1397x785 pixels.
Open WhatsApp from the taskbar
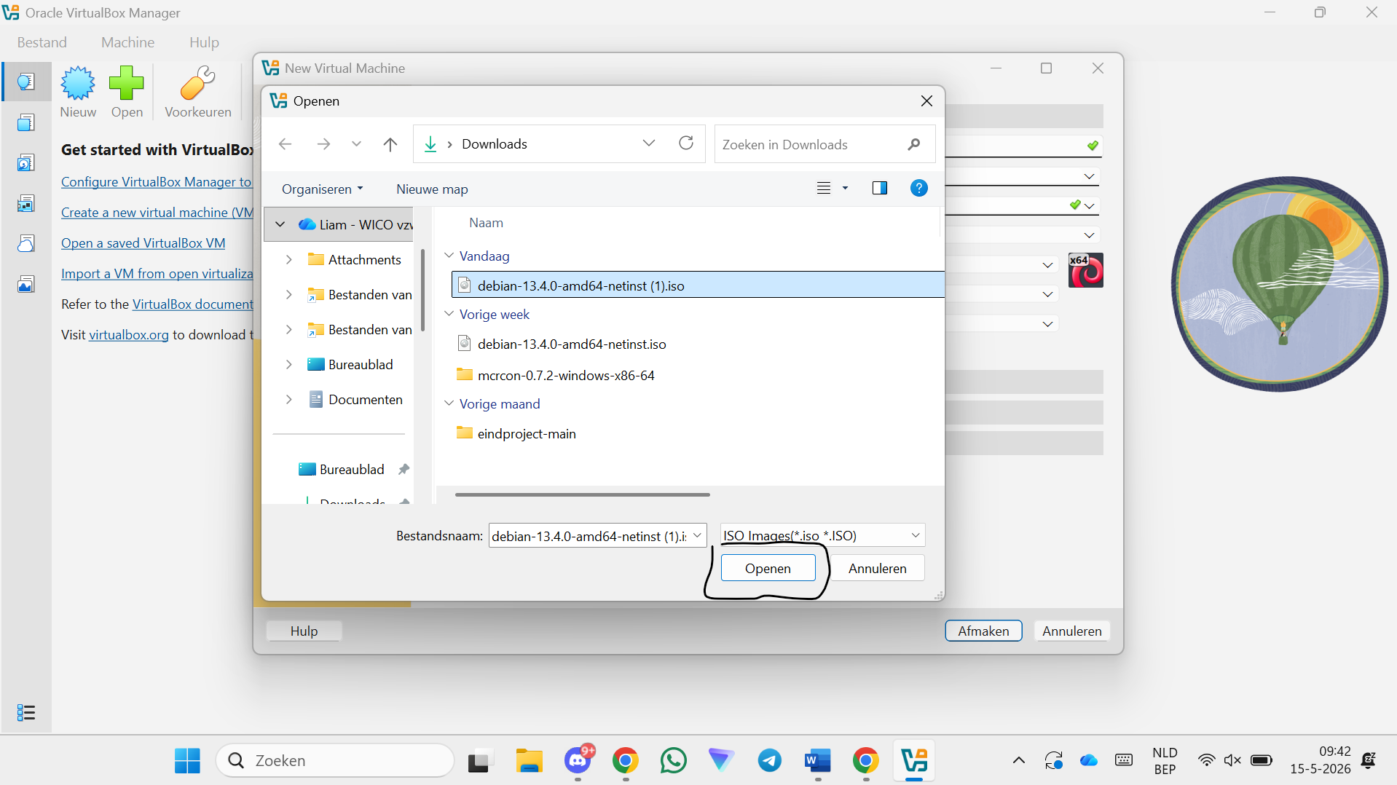coord(674,761)
